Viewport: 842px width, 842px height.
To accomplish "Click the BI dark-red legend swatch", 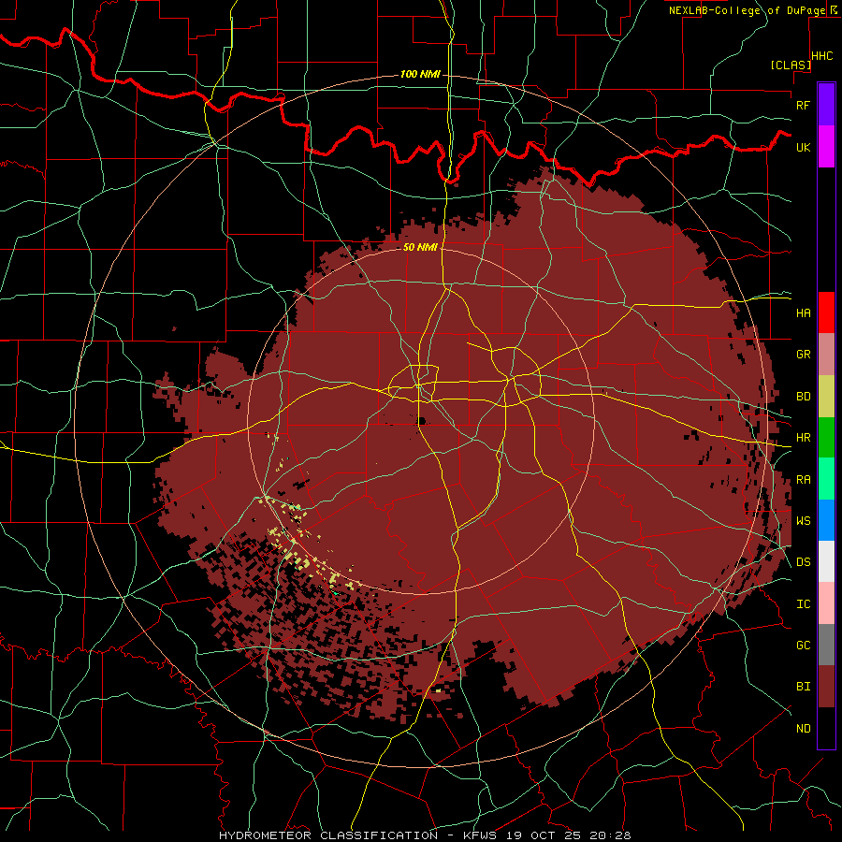I will coord(826,687).
